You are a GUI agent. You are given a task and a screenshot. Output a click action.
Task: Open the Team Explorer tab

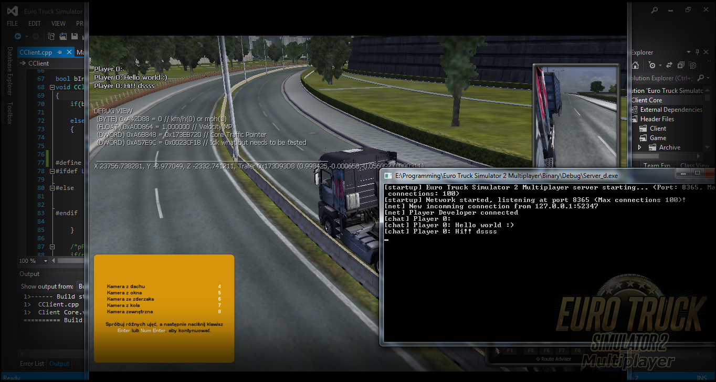click(658, 166)
